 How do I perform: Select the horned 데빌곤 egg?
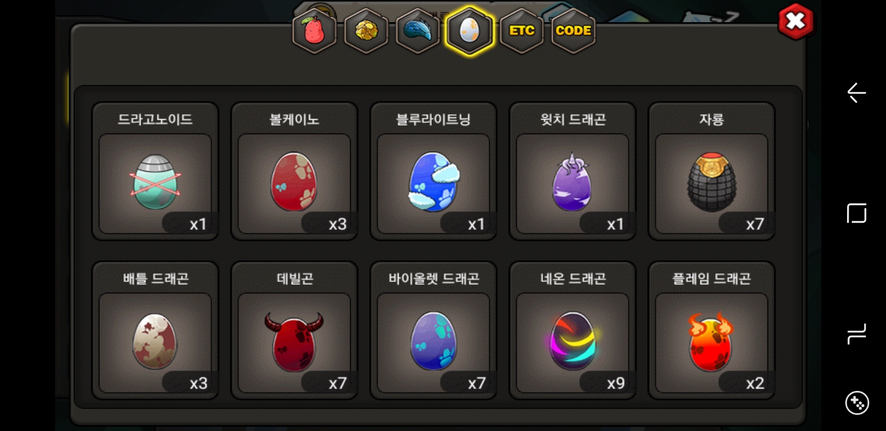coord(294,330)
